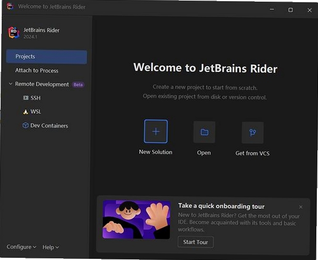Select the SSH remote option

tap(36, 98)
